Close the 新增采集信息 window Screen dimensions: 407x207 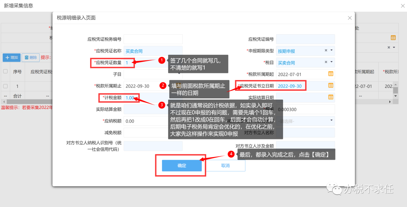[x=402, y=6]
